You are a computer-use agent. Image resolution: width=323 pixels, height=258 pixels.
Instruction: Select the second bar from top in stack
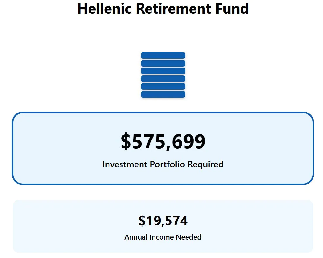pos(163,63)
